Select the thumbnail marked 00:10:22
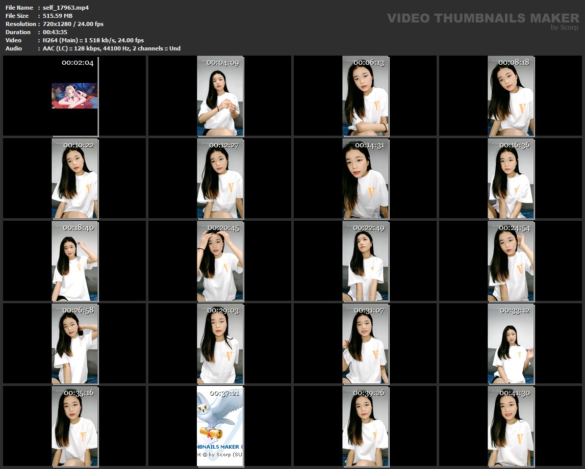The width and height of the screenshot is (585, 469). click(x=75, y=178)
